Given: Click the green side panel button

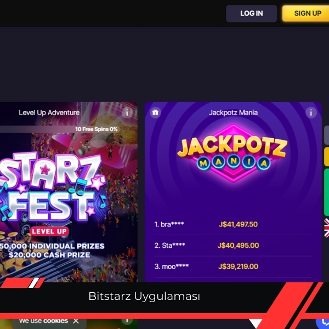Looking at the screenshot, I should point(326,192).
